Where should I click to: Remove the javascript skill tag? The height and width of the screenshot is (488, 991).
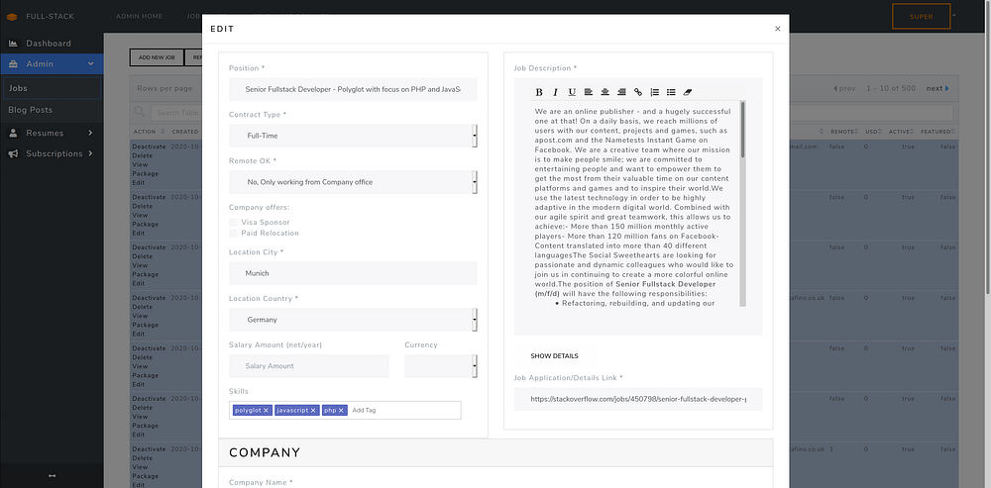313,411
